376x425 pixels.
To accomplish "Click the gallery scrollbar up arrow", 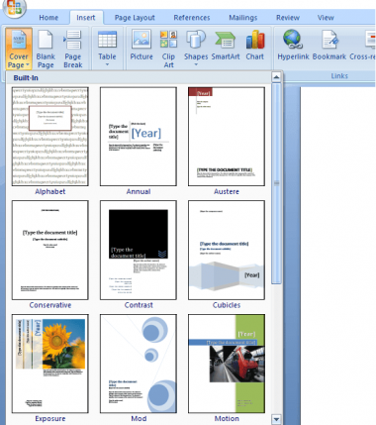I will tap(276, 77).
